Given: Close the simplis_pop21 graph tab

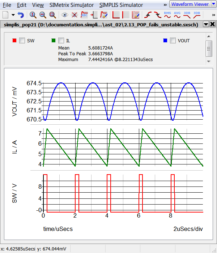Looking at the screenshot, I should pyautogui.click(x=212, y=24).
